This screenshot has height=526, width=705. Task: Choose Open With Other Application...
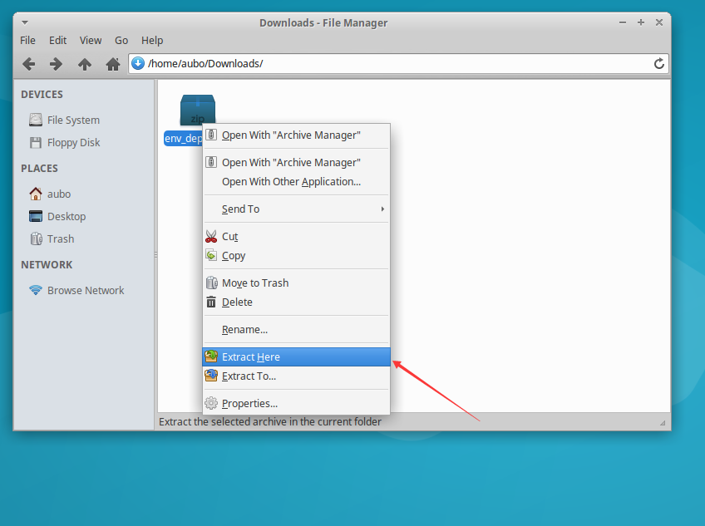pos(296,182)
